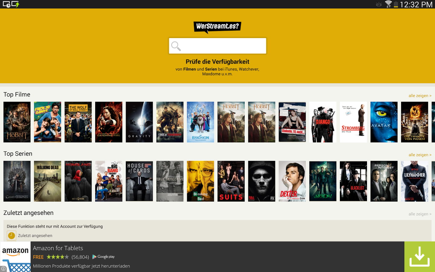Click the account-required notice text
The width and height of the screenshot is (435, 272).
click(55, 226)
